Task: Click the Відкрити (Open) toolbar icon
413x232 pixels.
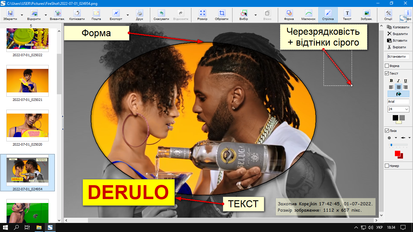Action: (34, 15)
